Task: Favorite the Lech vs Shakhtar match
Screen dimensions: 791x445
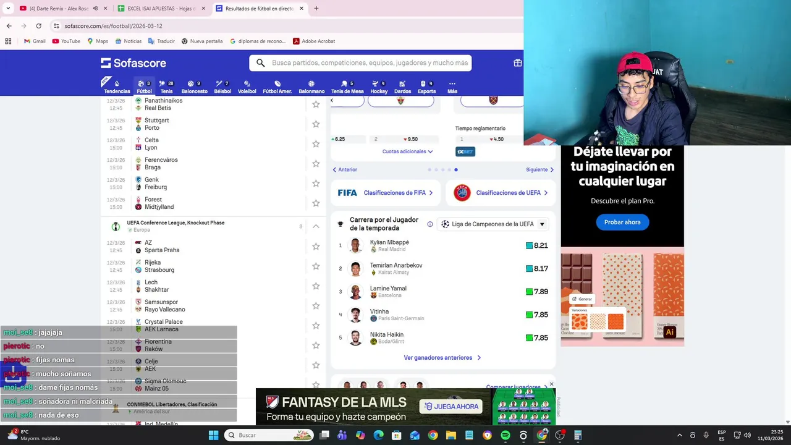Action: point(316,286)
